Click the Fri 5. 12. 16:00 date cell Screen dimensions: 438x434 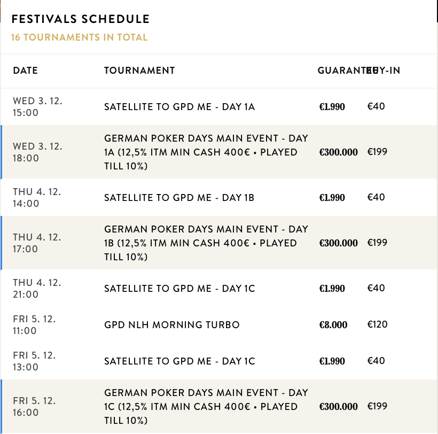35,407
